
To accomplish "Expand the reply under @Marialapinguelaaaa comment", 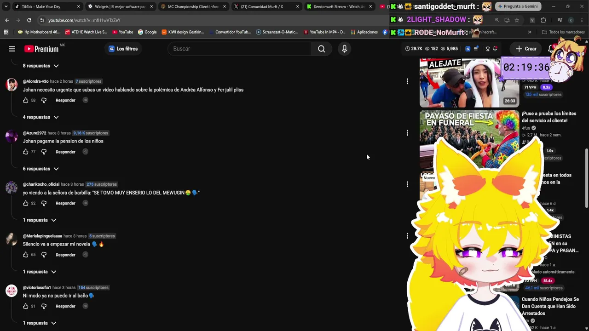I will pyautogui.click(x=40, y=272).
